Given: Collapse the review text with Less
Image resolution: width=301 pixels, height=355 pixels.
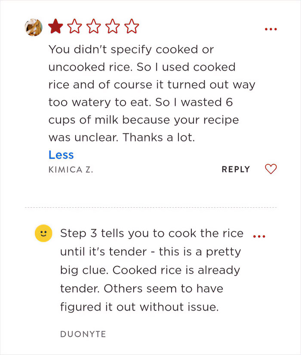Looking at the screenshot, I should point(61,155).
